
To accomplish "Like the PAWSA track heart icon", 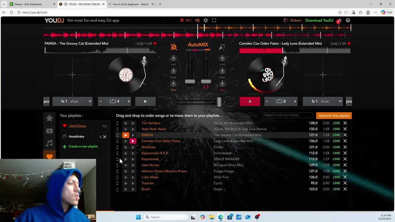I will (x=155, y=44).
